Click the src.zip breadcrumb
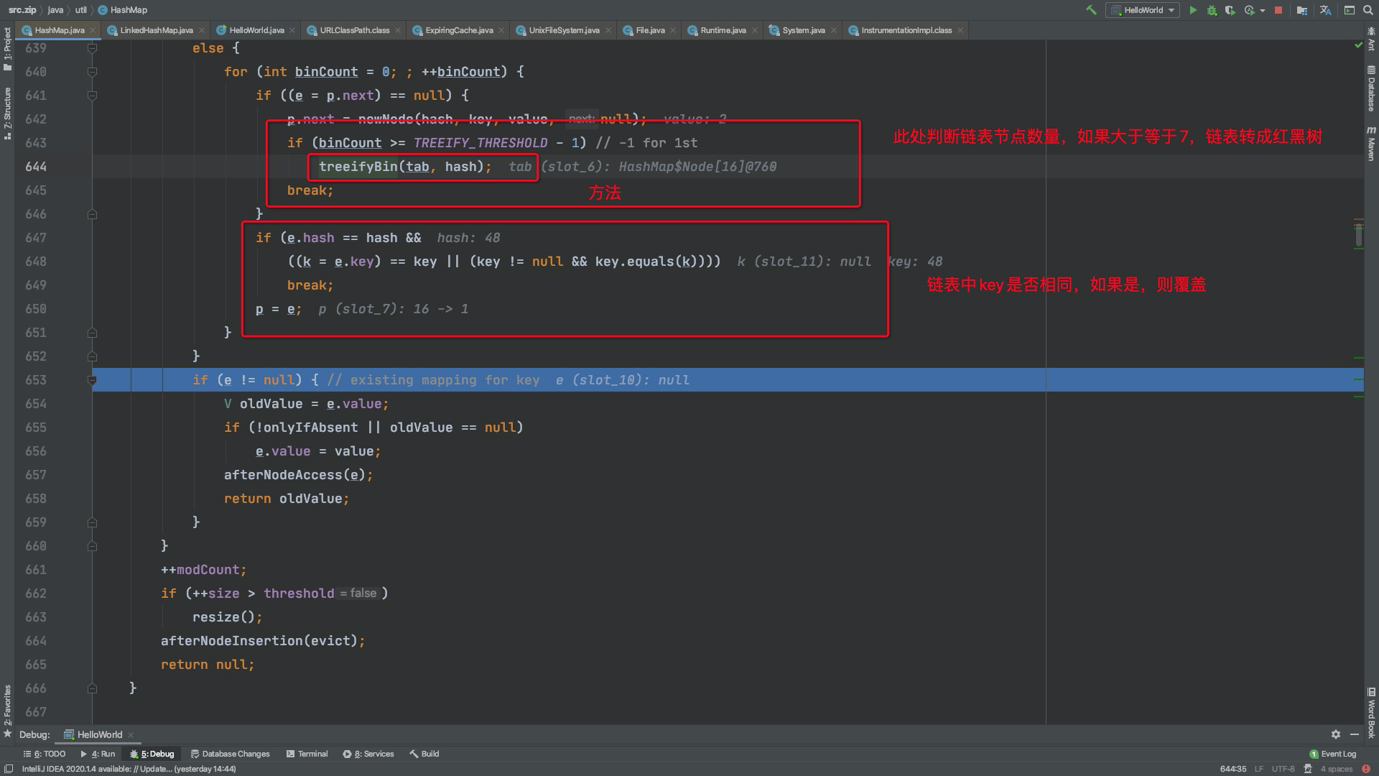The image size is (1379, 776). (x=22, y=10)
